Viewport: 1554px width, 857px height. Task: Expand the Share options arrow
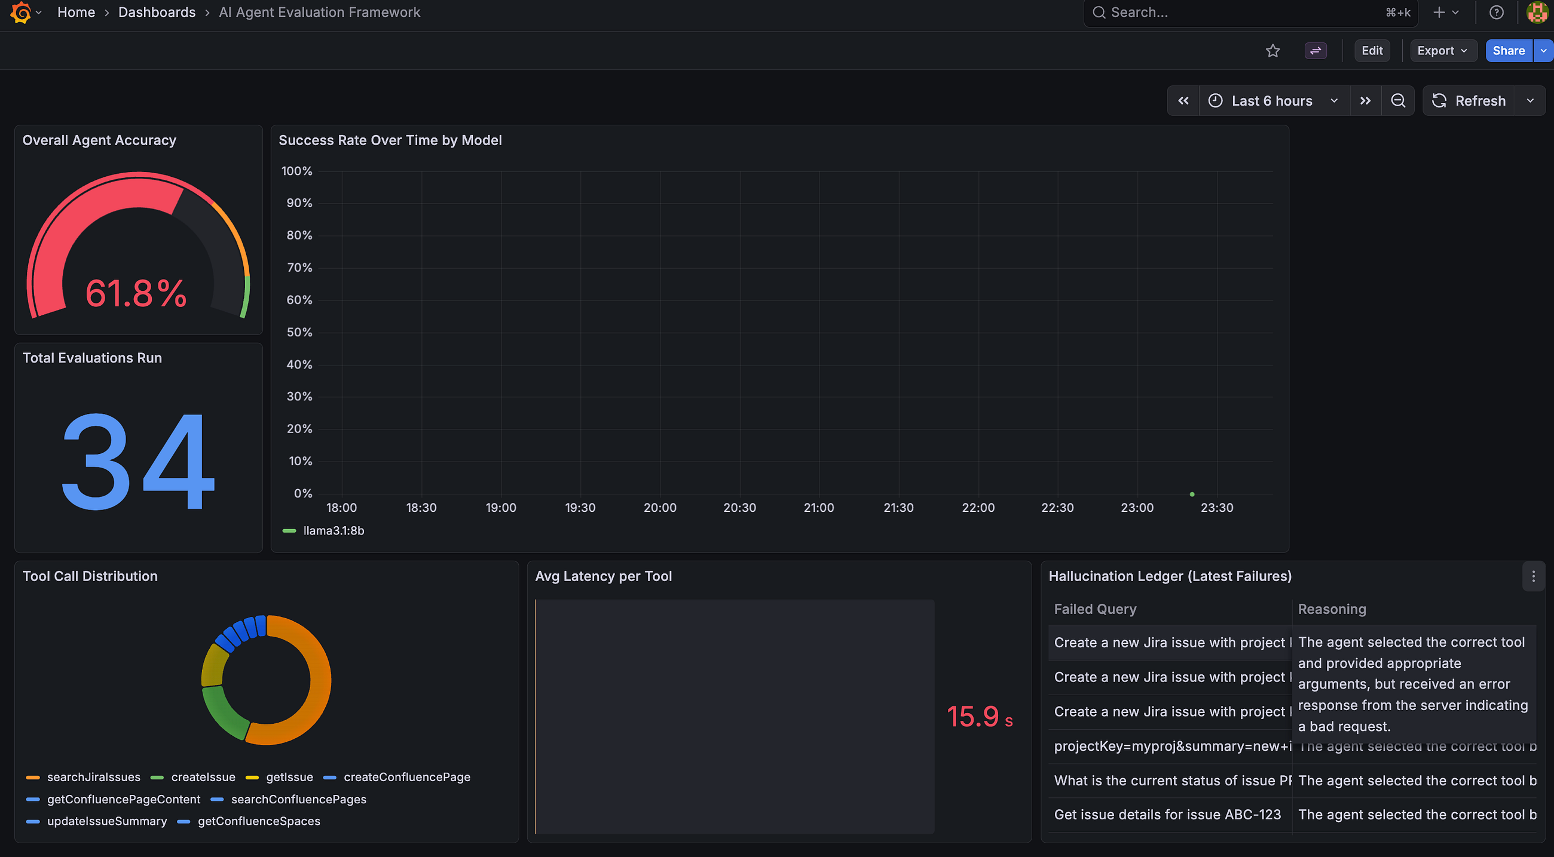pyautogui.click(x=1543, y=51)
